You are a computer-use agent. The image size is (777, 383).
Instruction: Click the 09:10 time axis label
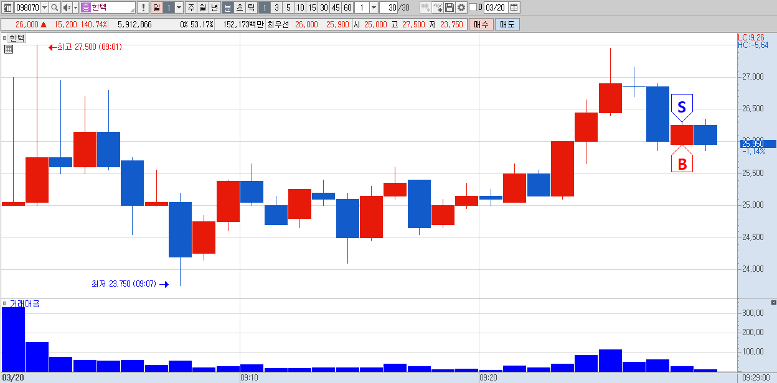[x=249, y=377]
